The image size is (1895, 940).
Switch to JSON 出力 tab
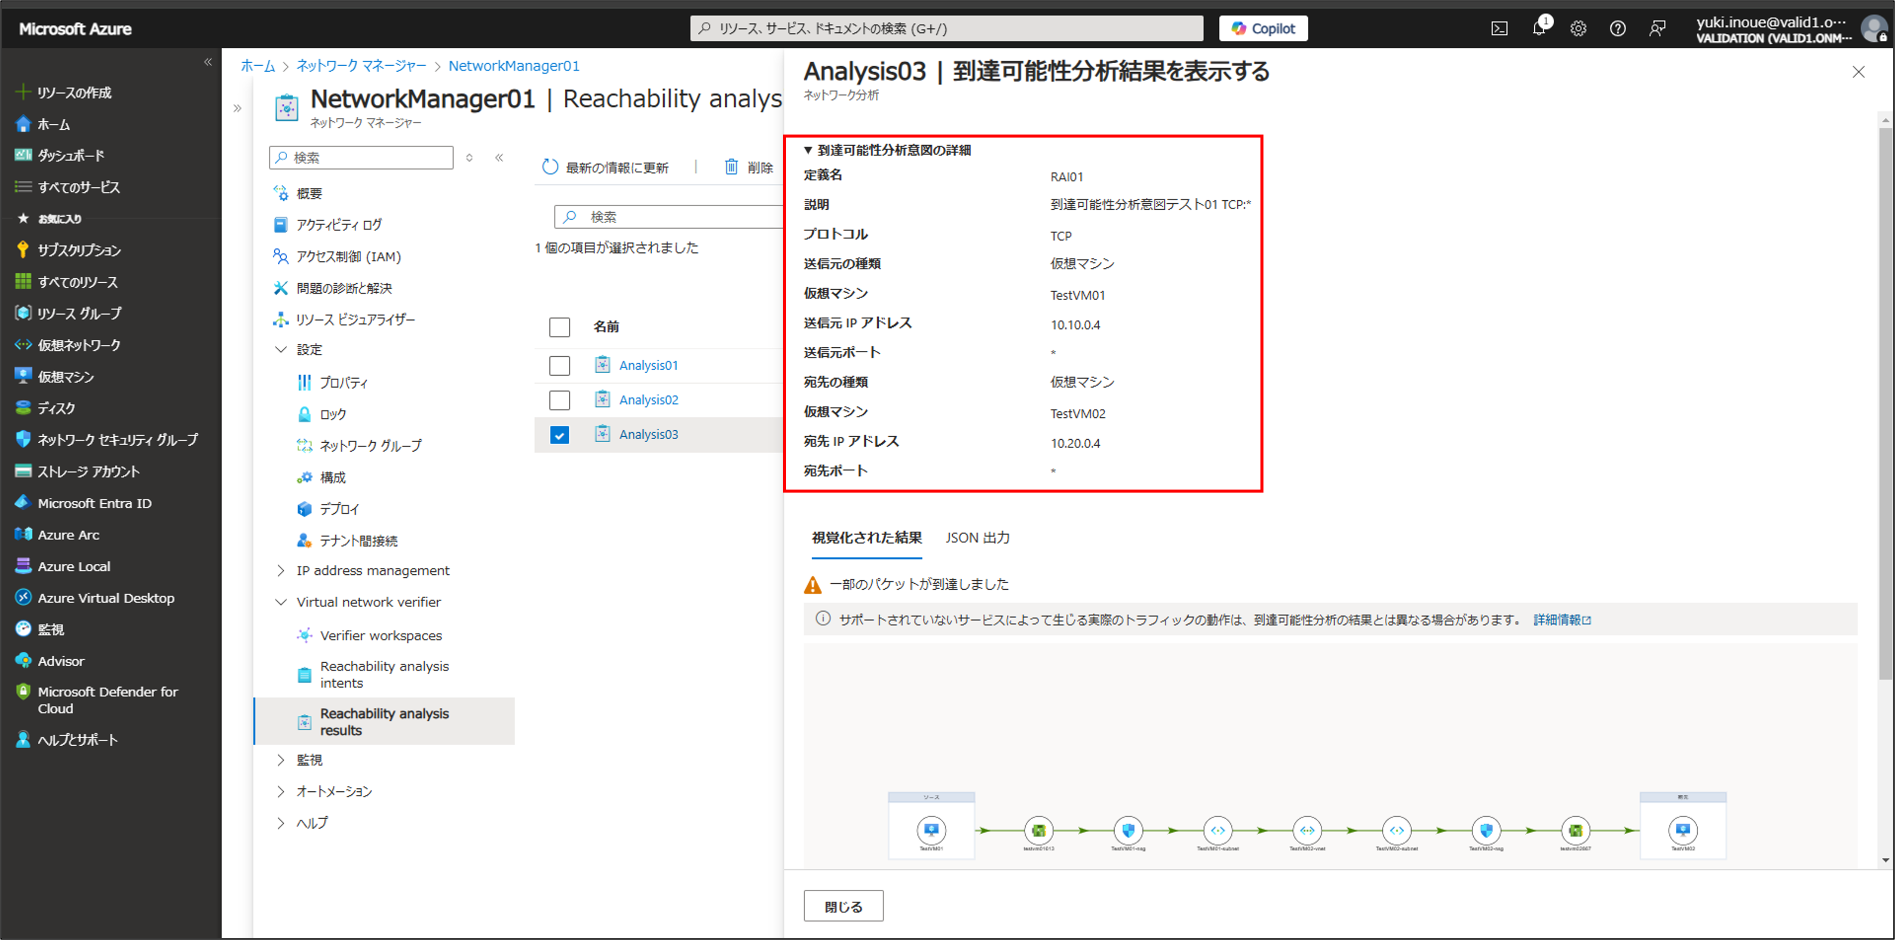(x=977, y=538)
